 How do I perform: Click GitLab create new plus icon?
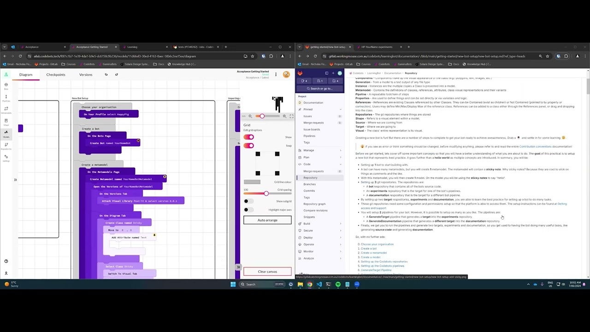(x=333, y=73)
